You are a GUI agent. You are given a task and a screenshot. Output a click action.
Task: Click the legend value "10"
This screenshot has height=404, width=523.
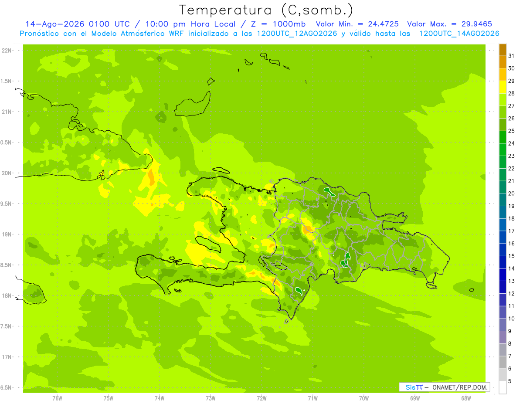512,319
